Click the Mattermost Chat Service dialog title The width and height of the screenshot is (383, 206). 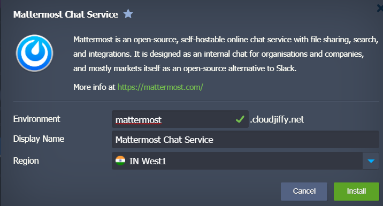click(x=66, y=14)
